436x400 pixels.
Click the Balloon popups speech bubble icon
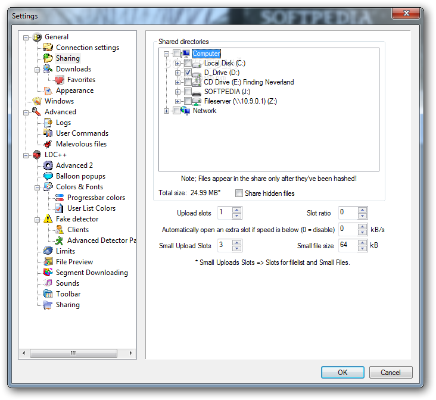(x=48, y=176)
